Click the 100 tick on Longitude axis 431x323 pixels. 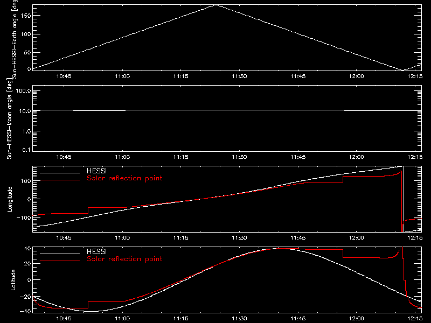coord(26,181)
